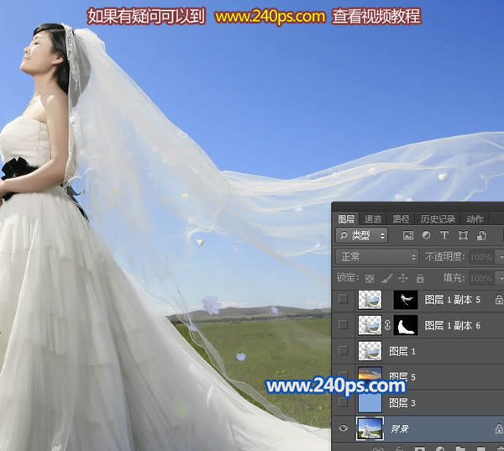This screenshot has width=504, height=451.
Task: Click the 填充 label
Action: click(x=454, y=278)
